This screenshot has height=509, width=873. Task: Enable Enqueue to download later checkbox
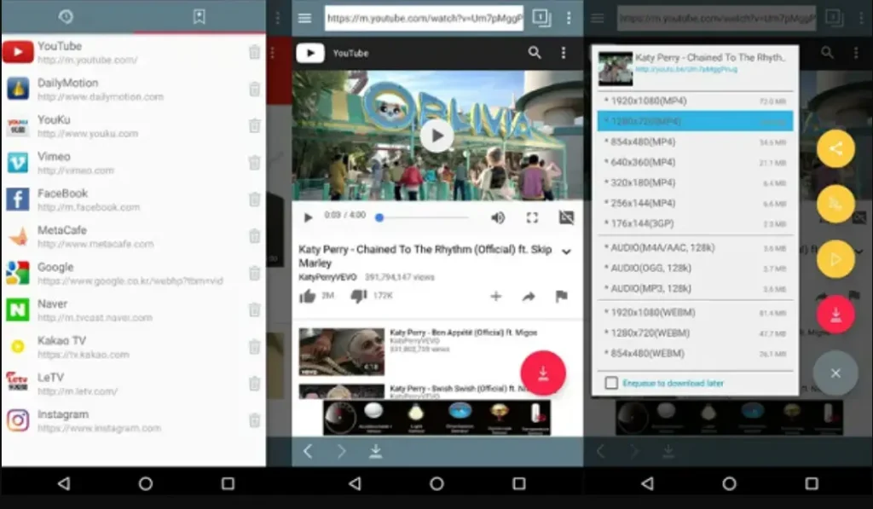pos(611,383)
